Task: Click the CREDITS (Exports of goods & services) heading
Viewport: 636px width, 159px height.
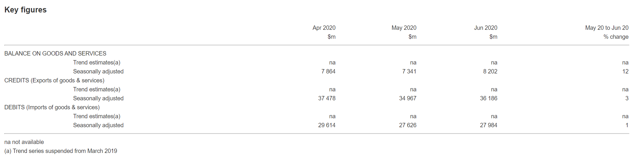Action: pos(54,80)
